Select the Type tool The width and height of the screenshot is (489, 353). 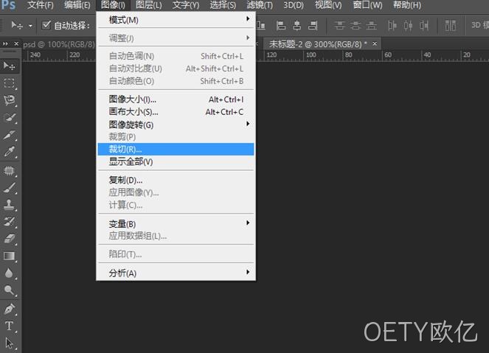pos(9,326)
